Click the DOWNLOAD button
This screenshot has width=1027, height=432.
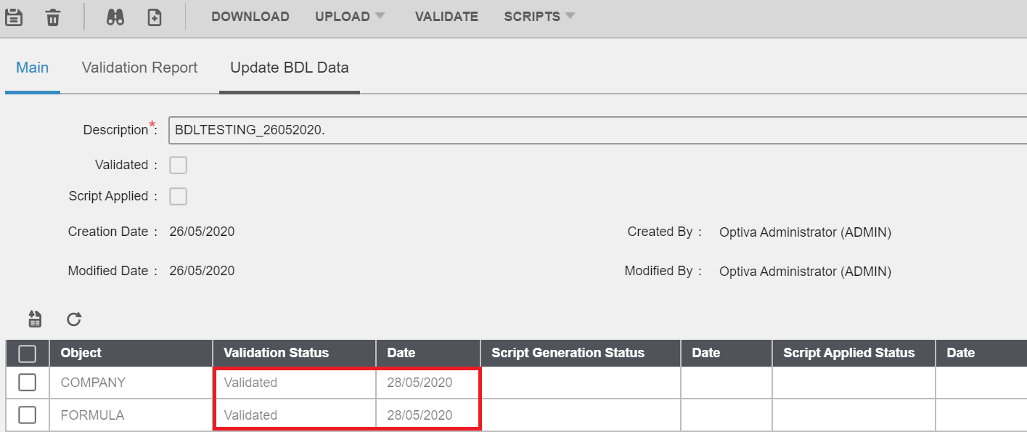250,15
